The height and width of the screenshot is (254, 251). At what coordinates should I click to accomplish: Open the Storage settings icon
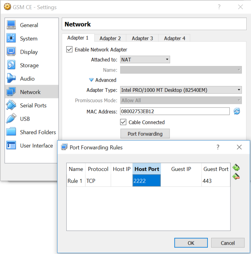coord(11,65)
